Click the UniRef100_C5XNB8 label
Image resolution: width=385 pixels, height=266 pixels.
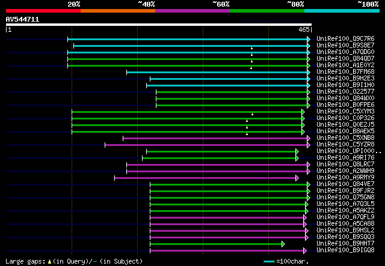pyautogui.click(x=345, y=138)
